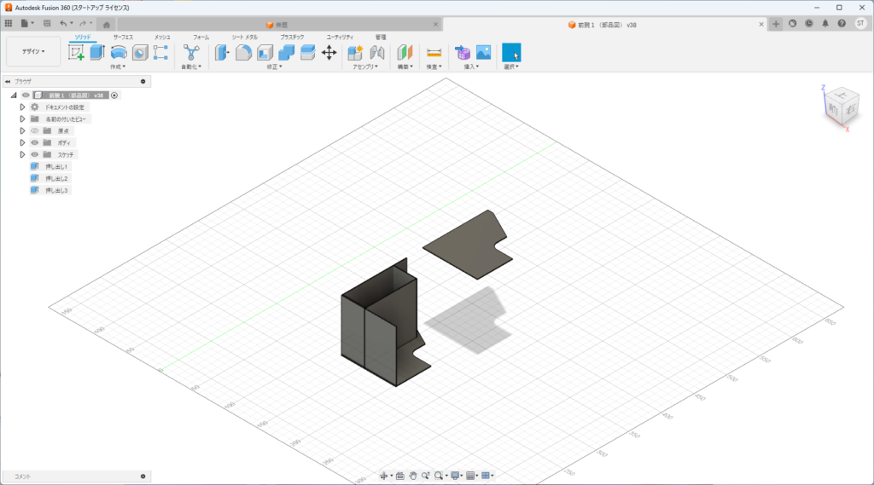
Task: Select the Look At tool
Action: (399, 476)
